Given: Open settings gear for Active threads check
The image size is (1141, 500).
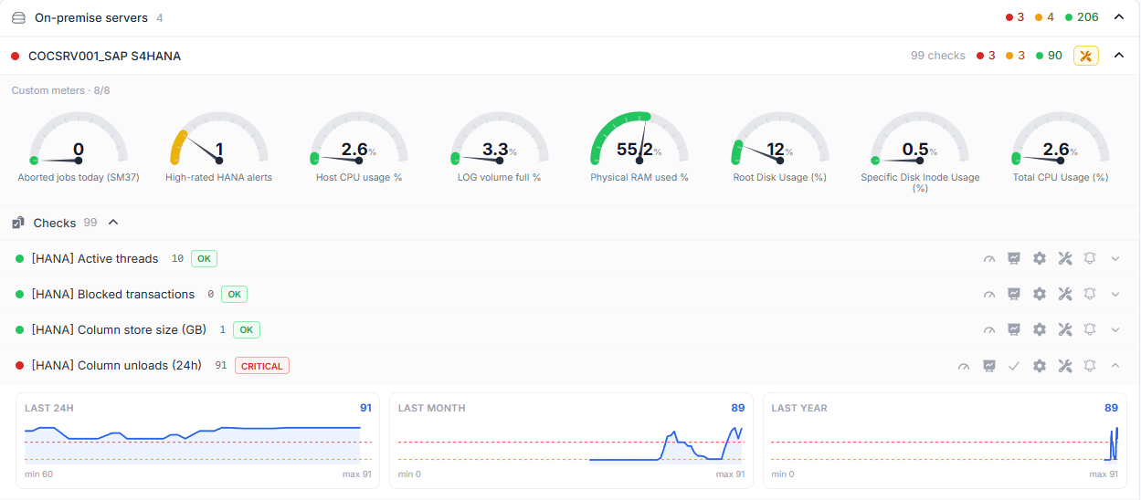Looking at the screenshot, I should tap(1040, 258).
